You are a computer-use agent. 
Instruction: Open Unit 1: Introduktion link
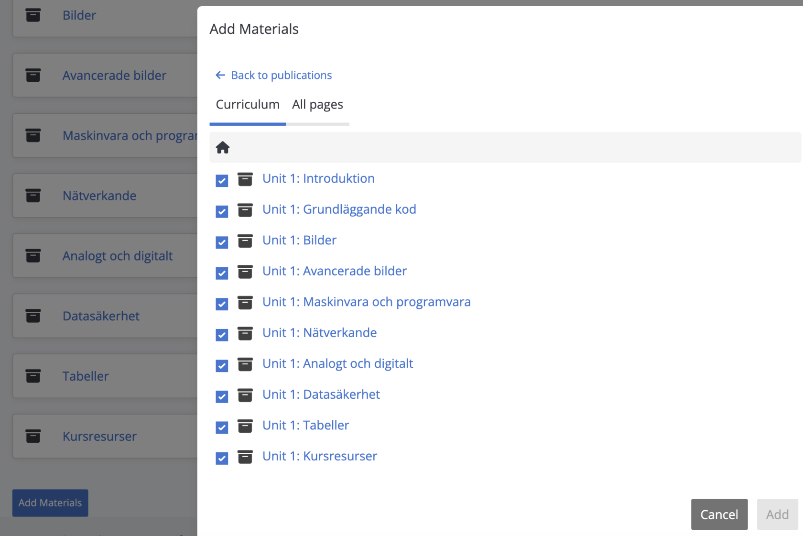click(x=318, y=178)
